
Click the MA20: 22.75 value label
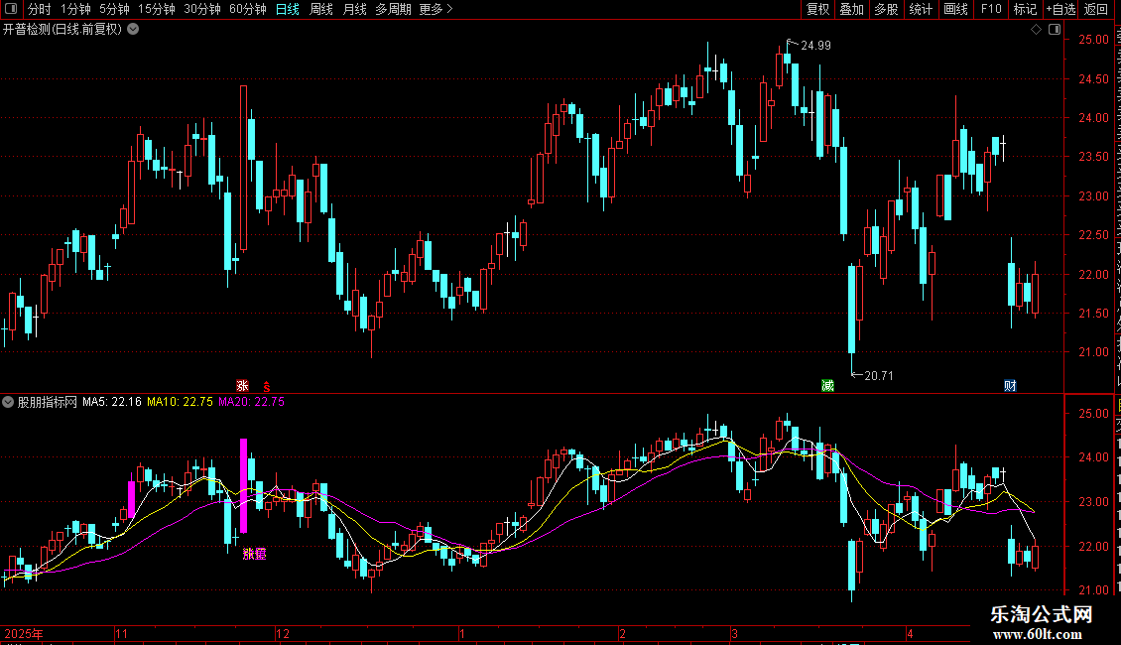click(x=252, y=402)
